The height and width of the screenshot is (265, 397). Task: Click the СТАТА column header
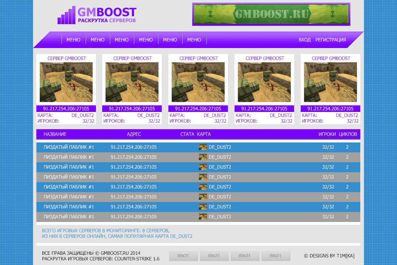pyautogui.click(x=187, y=134)
